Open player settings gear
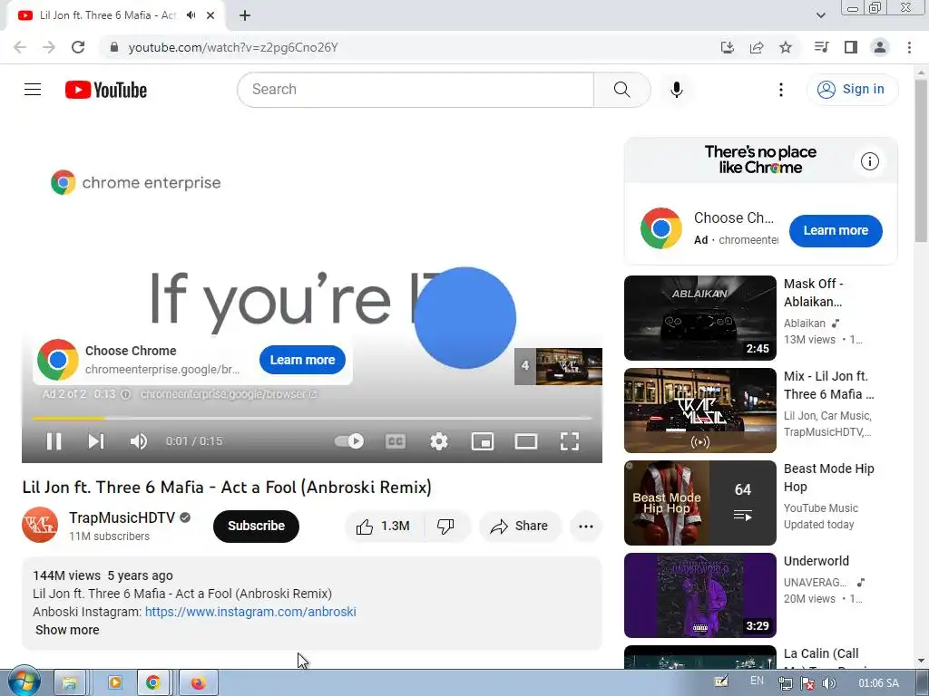Image resolution: width=929 pixels, height=696 pixels. (x=439, y=441)
